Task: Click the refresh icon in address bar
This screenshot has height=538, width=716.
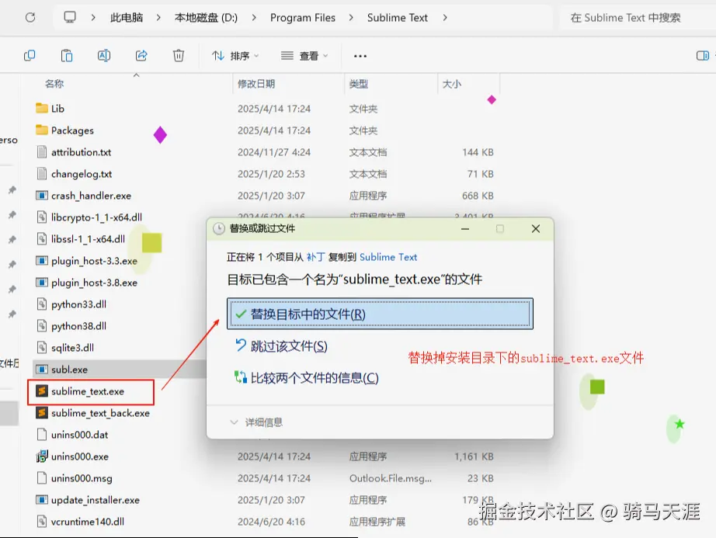Action: click(30, 18)
